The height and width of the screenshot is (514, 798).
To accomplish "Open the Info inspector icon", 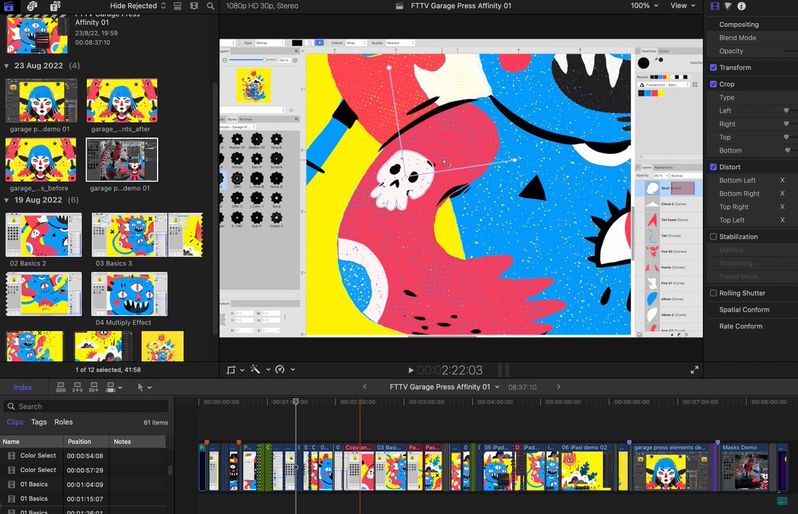I will [741, 6].
